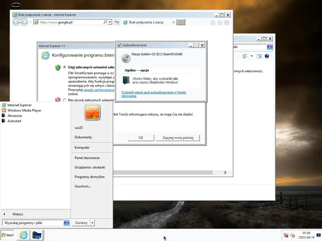Screen dimensions: 322x241
Task: Click the Zamknij shutdown button
Action: (81, 223)
